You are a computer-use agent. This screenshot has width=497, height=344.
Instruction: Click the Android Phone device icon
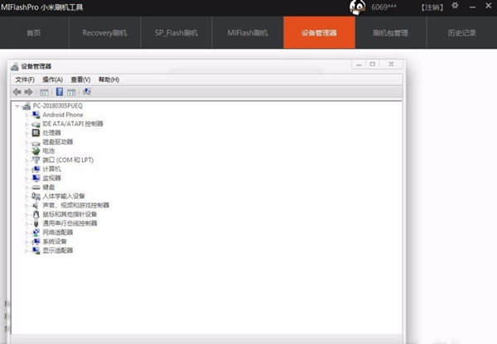[36, 115]
